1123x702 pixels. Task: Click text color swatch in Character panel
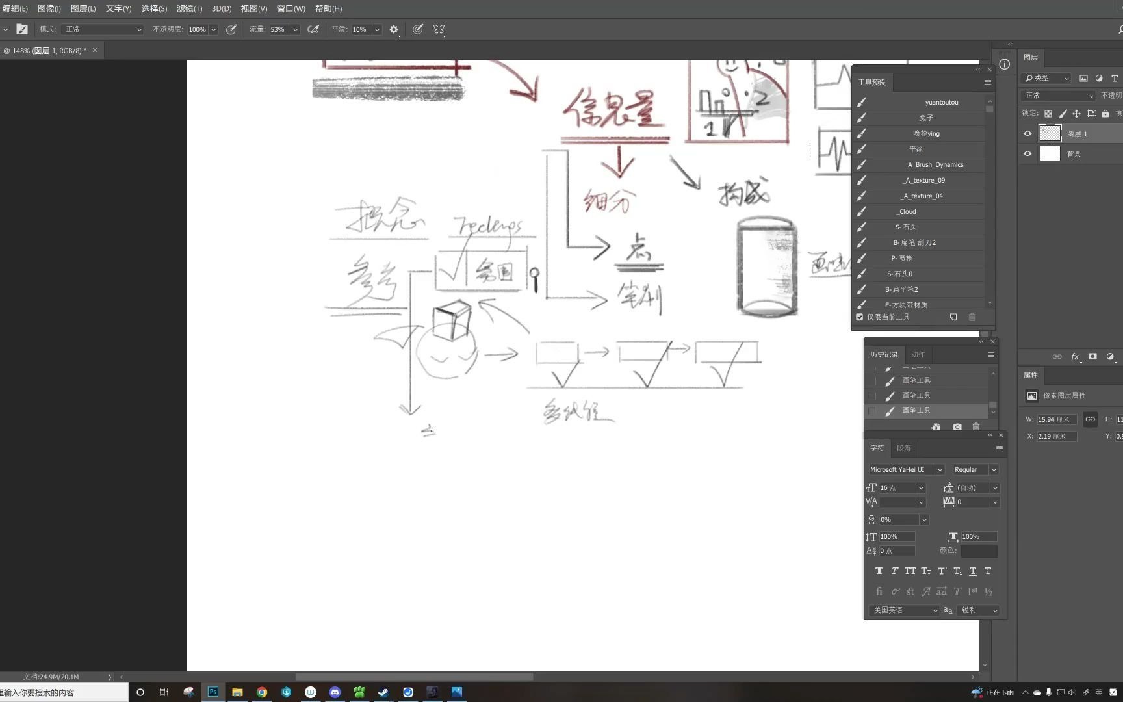979,551
